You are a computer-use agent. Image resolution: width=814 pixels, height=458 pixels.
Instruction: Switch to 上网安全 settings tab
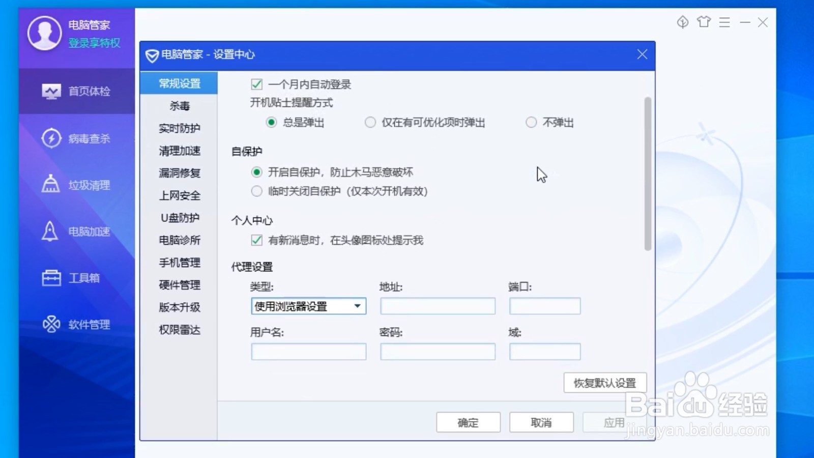click(x=179, y=195)
